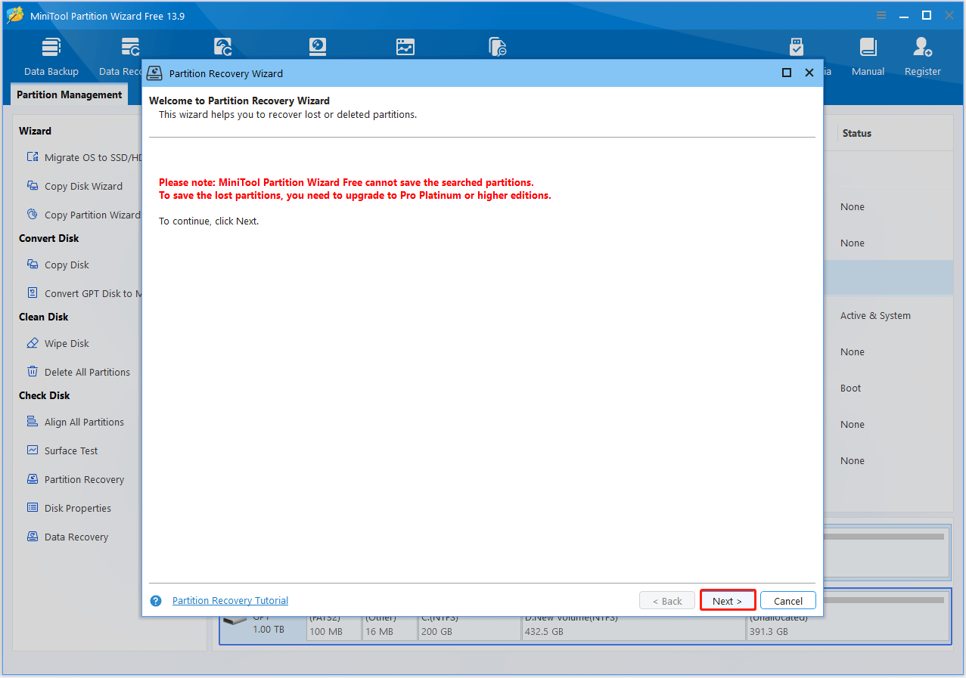Click the Wizard section heading

[x=35, y=131]
